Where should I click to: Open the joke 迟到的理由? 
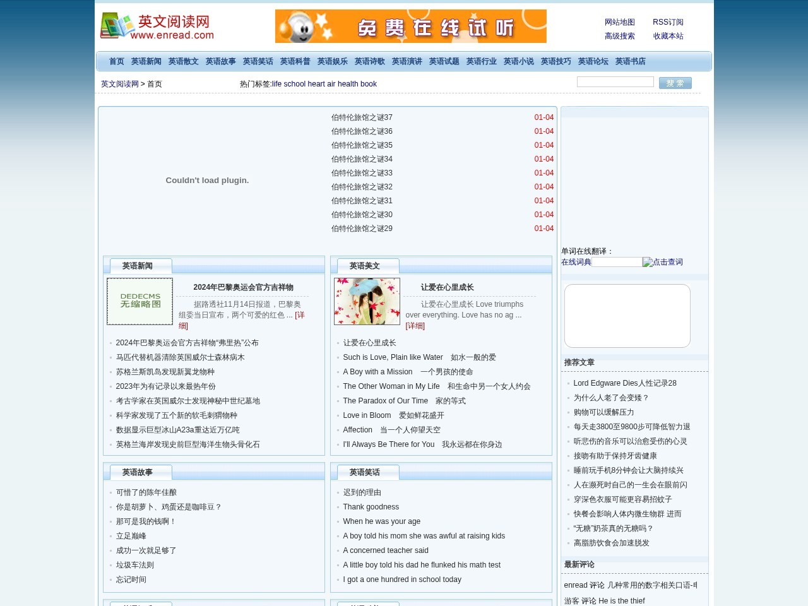[362, 492]
